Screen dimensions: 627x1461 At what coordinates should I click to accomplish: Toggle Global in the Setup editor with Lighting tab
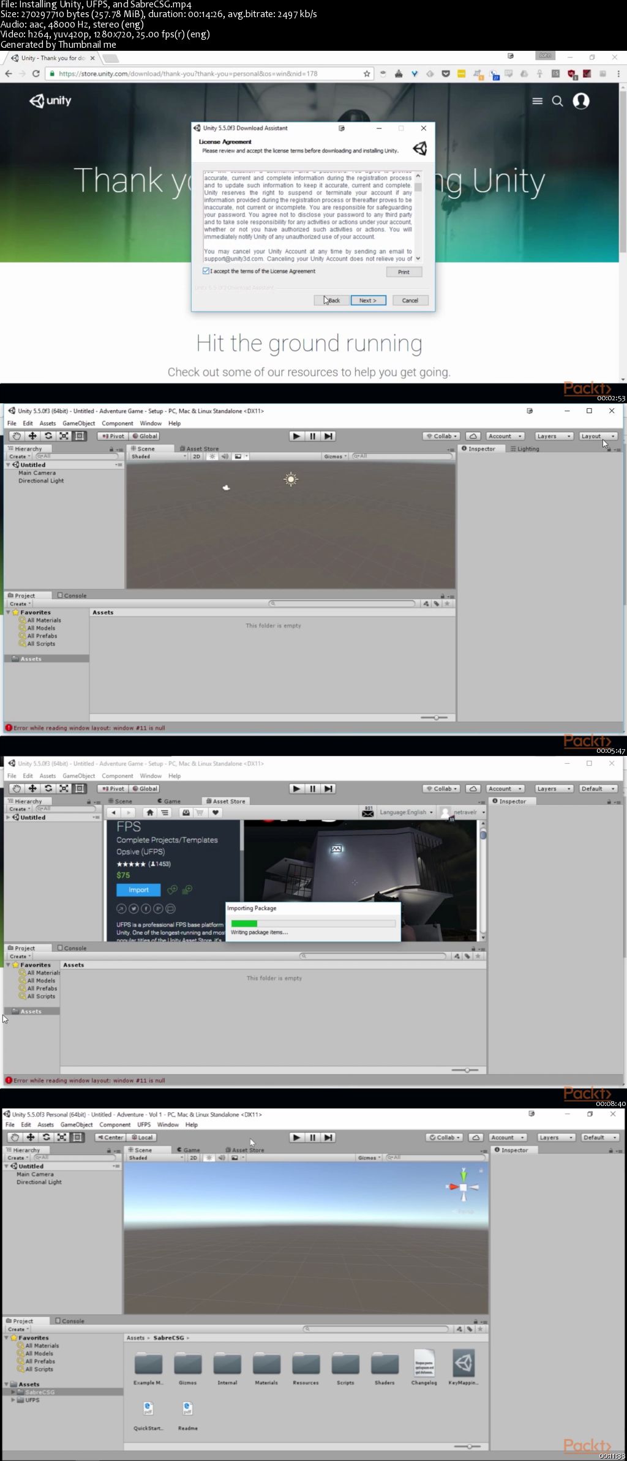[x=145, y=436]
